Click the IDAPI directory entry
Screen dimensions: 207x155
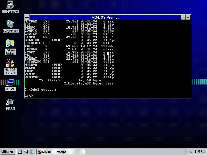[x=69, y=71]
